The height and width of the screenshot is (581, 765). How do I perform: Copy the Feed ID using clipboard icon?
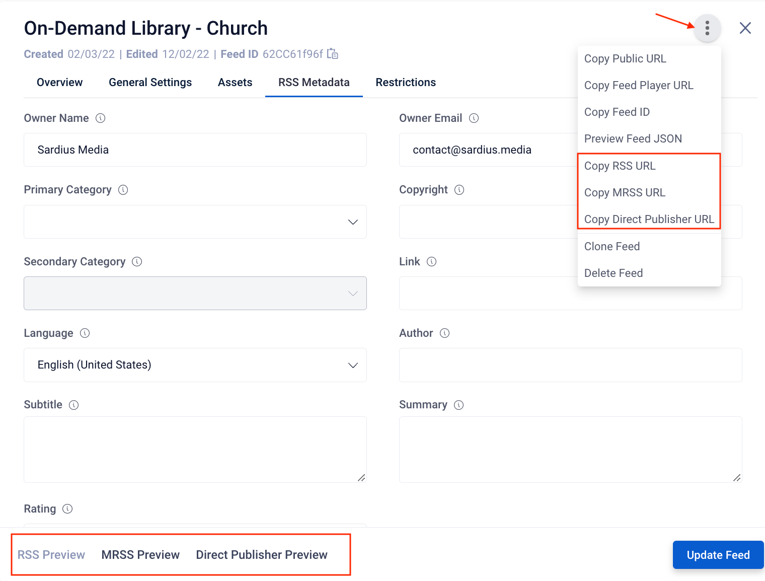333,54
